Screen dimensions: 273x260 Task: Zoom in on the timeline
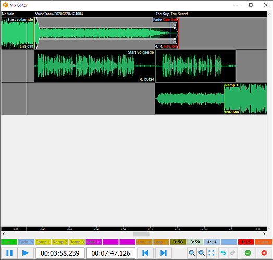point(192,253)
